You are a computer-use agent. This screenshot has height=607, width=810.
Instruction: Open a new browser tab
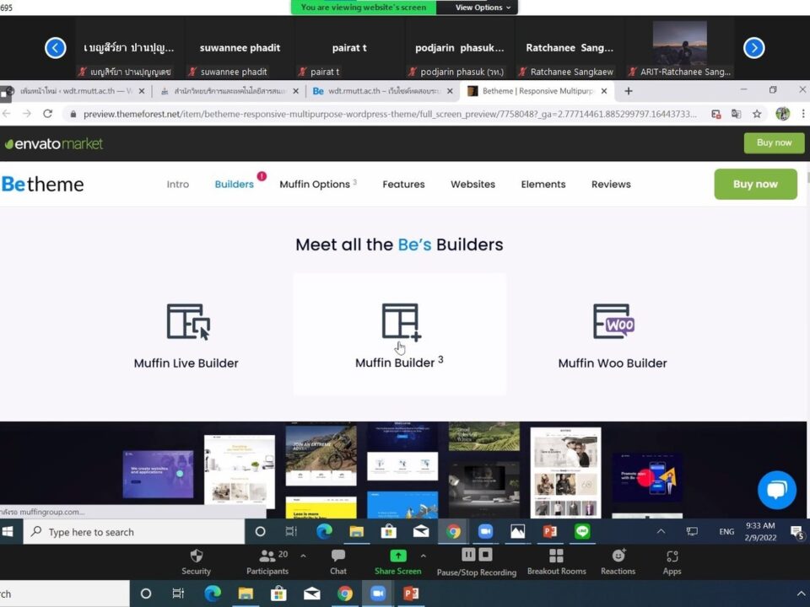[628, 91]
